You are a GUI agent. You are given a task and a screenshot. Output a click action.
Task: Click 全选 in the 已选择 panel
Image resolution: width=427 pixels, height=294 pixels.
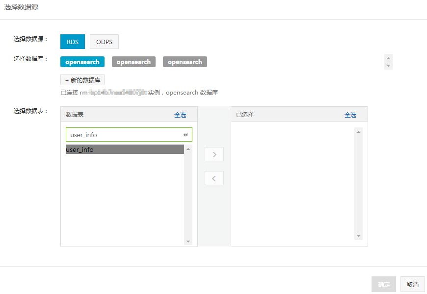click(x=350, y=115)
